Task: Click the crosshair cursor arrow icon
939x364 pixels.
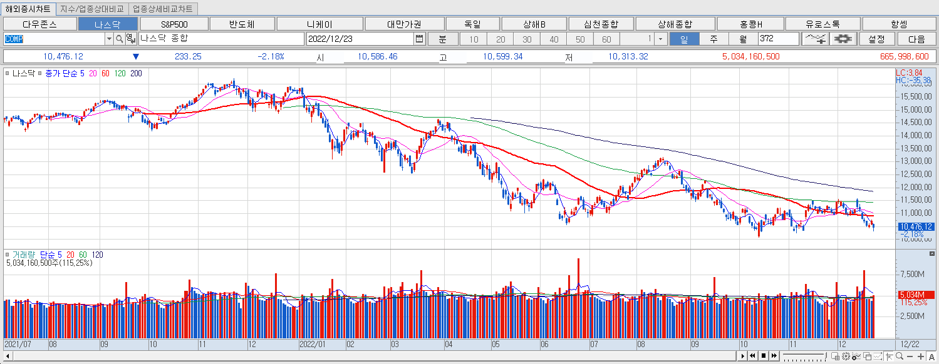Action: (889, 356)
